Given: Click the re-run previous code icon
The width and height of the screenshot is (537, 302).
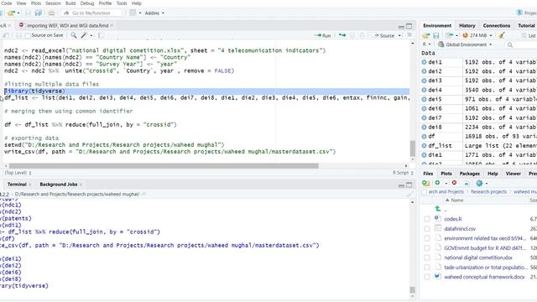Looking at the screenshot, I should coord(342,35).
